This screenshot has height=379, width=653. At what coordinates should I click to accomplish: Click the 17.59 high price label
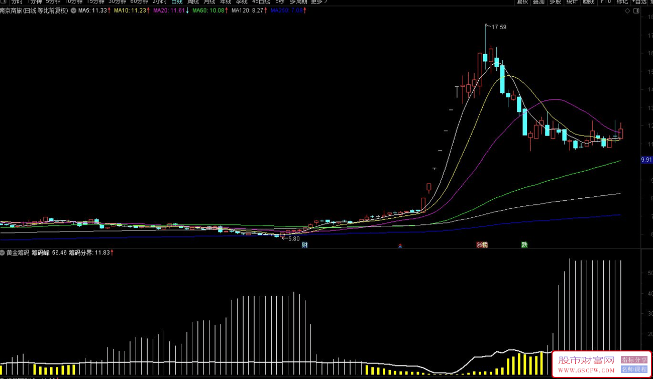[x=499, y=27]
